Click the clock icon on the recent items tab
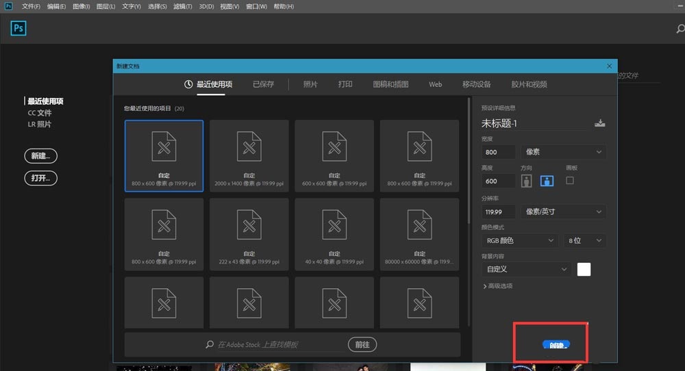Screen dimensions: 685x371 click(x=188, y=84)
